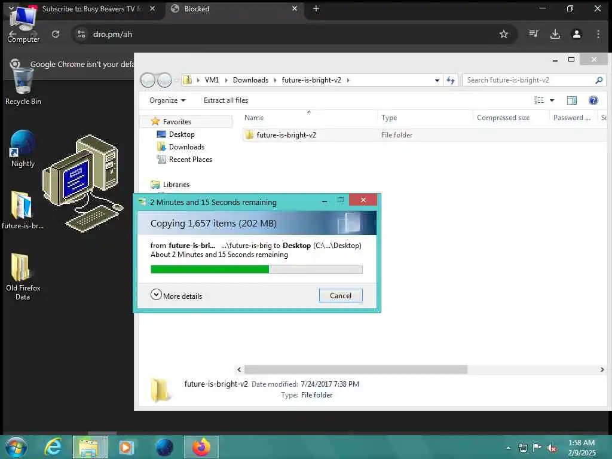Open the 1:58 AM taskbar clock
The width and height of the screenshot is (612, 459).
tap(581, 448)
